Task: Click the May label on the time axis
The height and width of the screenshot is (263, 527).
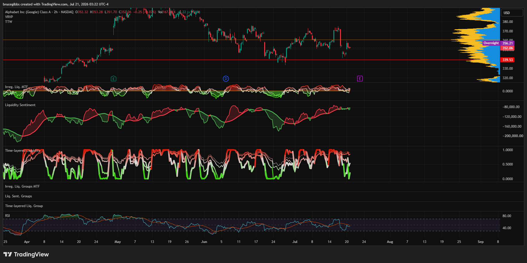Action: pyautogui.click(x=118, y=242)
